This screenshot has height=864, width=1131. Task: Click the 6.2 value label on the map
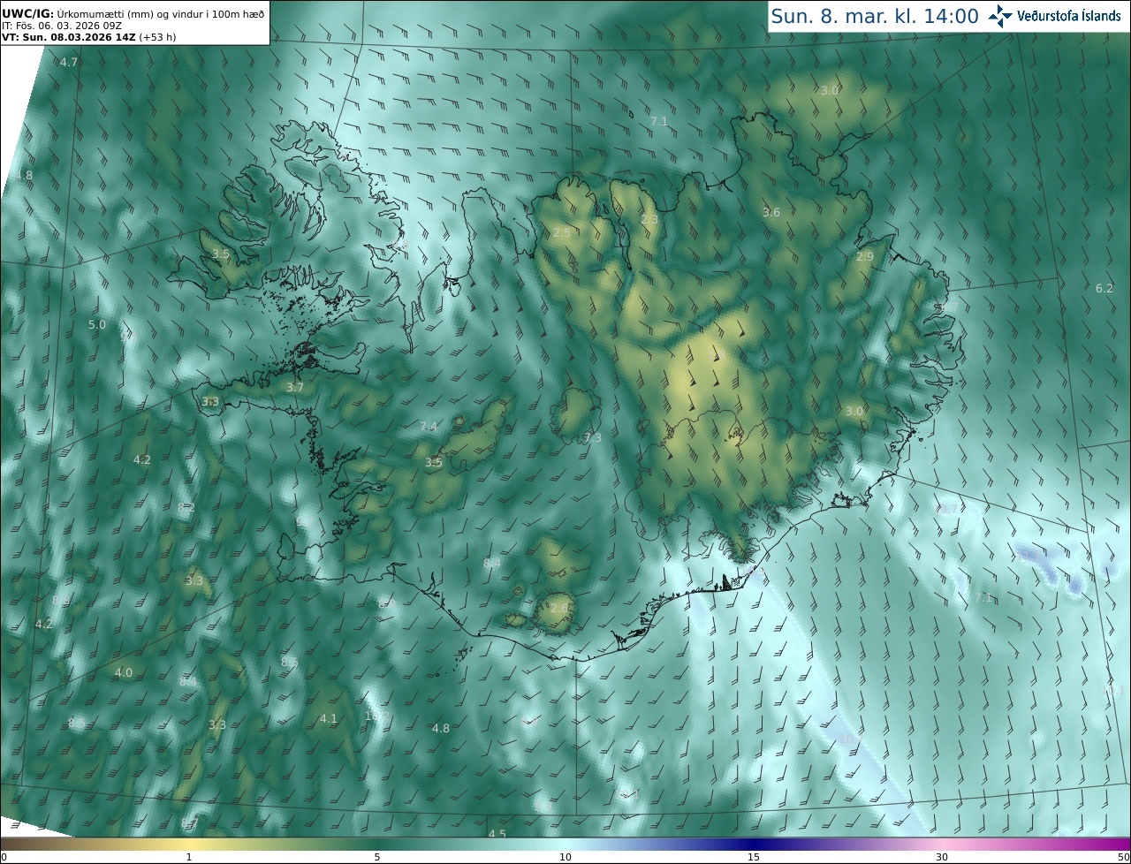click(1104, 289)
